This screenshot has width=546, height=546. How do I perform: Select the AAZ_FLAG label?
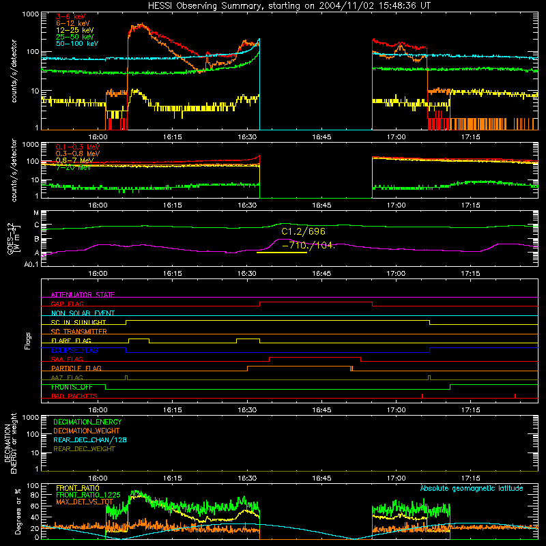coord(67,377)
